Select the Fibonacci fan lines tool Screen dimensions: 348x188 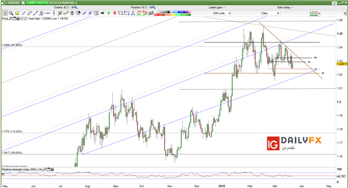click(90, 13)
